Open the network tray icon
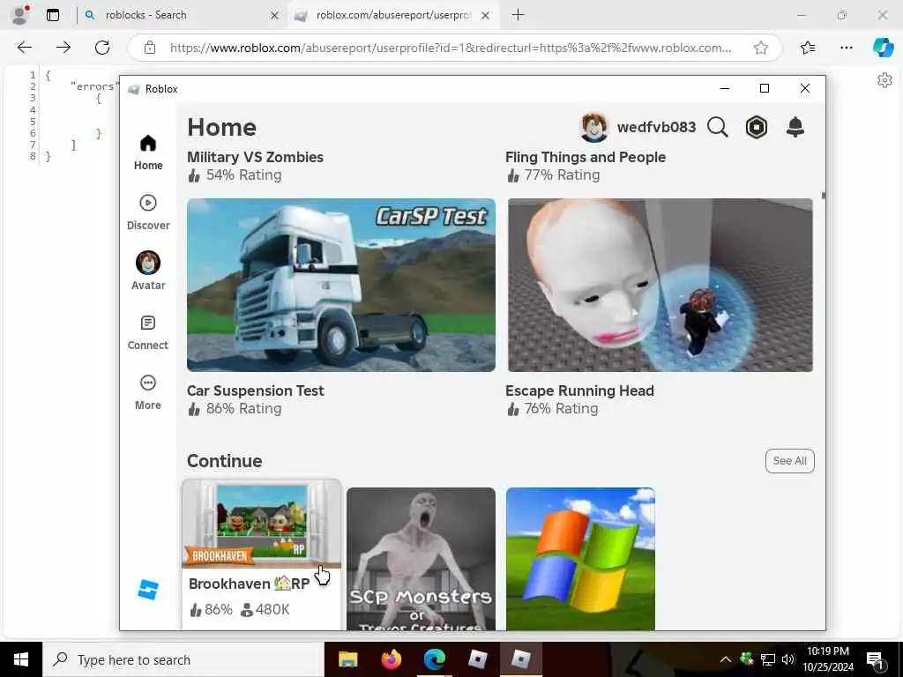Viewport: 903px width, 677px height. [768, 659]
